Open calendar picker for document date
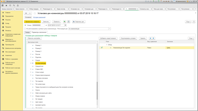 65,25
